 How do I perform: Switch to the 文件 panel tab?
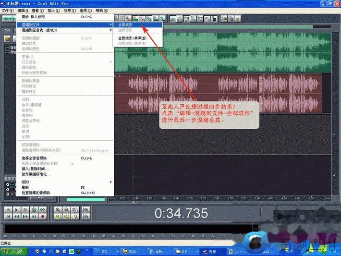click(x=7, y=31)
